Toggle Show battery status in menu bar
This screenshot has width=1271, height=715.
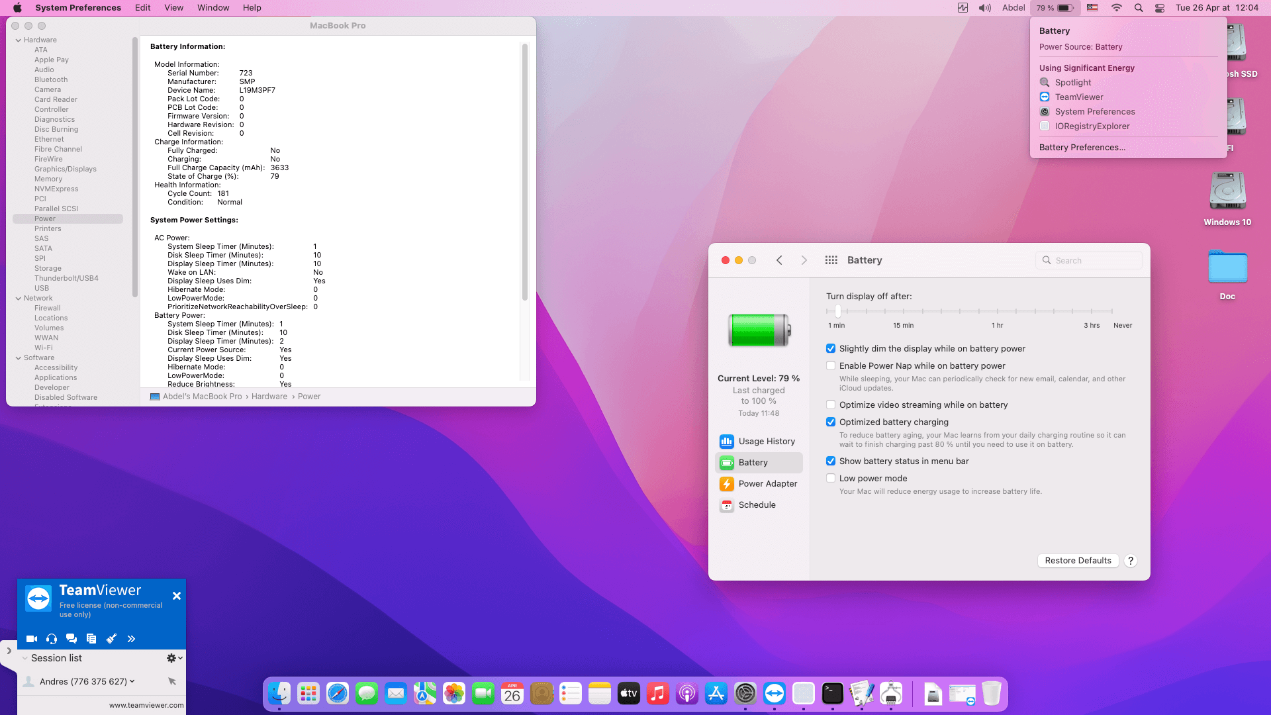pos(831,461)
